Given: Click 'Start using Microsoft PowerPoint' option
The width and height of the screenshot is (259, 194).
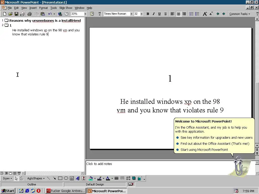Looking at the screenshot, I should (204, 150).
